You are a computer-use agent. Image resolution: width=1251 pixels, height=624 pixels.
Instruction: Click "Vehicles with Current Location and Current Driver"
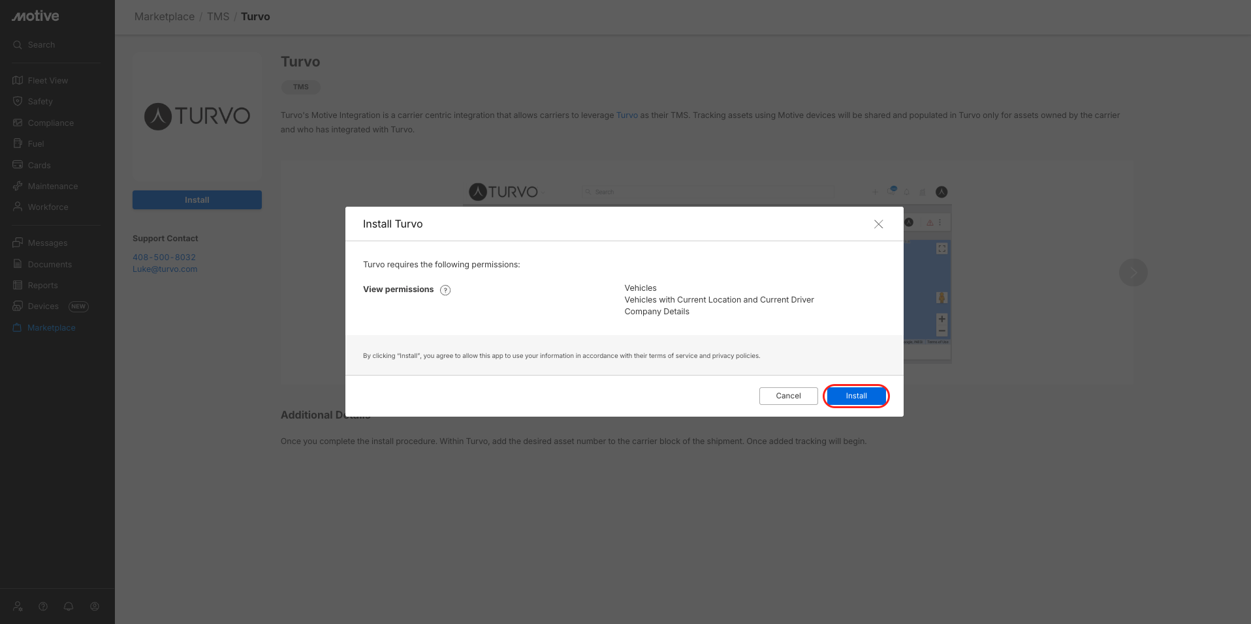(x=720, y=300)
